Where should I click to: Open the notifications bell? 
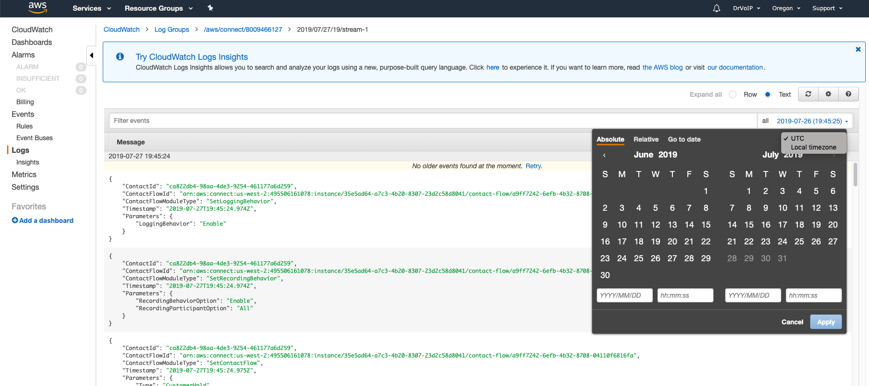pyautogui.click(x=716, y=8)
